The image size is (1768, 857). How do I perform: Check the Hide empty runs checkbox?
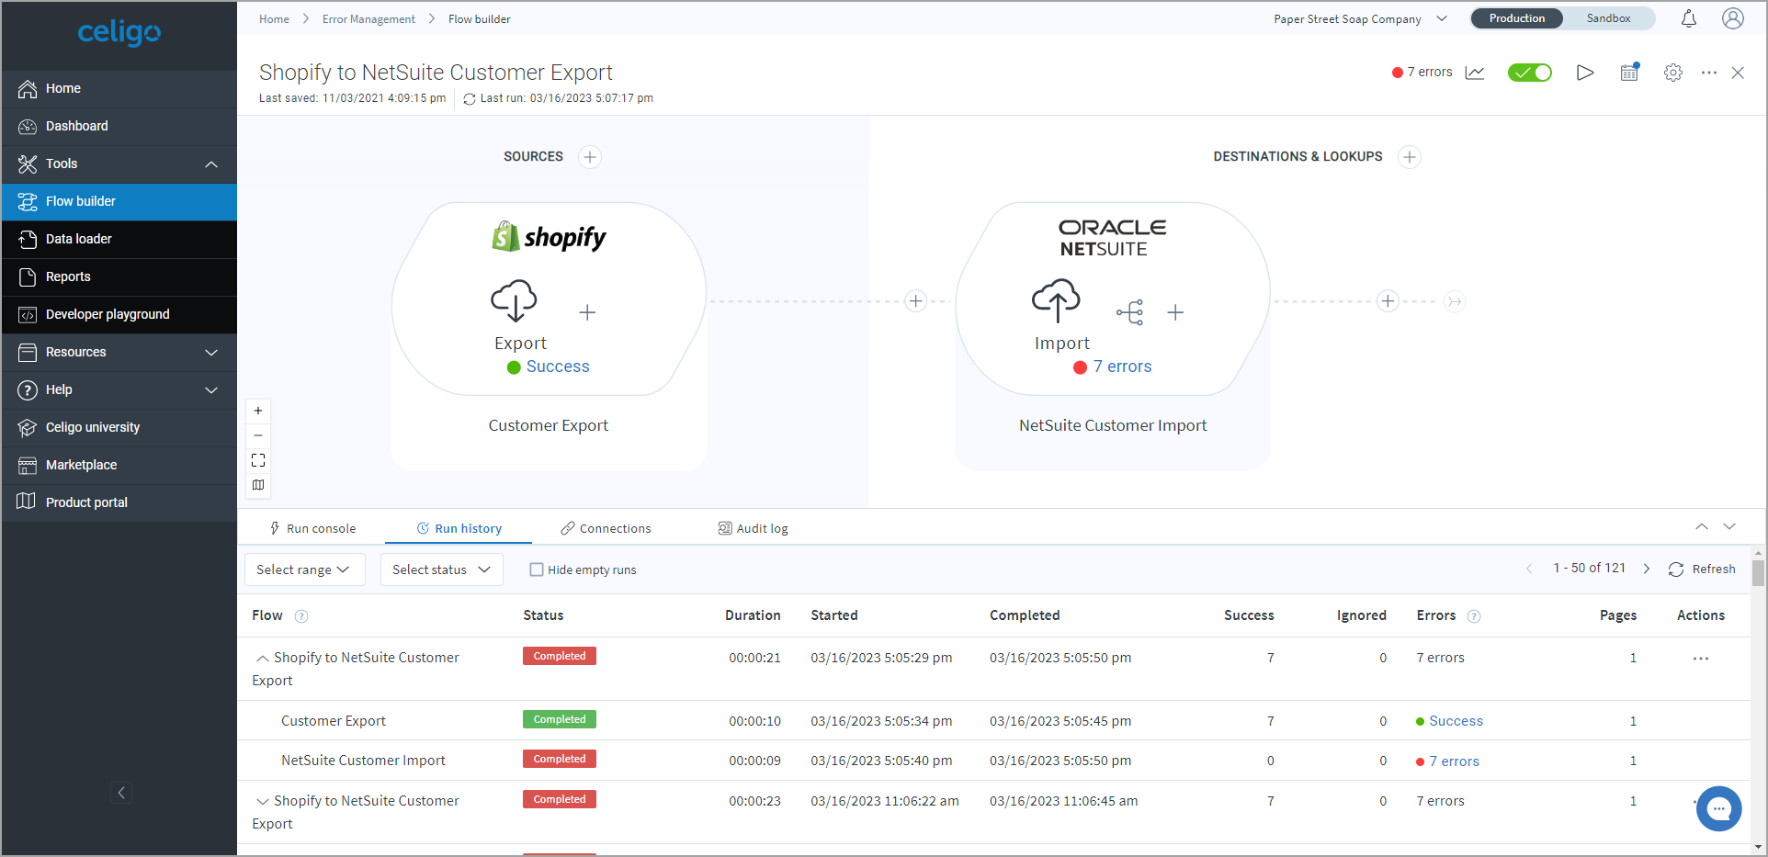pos(537,569)
